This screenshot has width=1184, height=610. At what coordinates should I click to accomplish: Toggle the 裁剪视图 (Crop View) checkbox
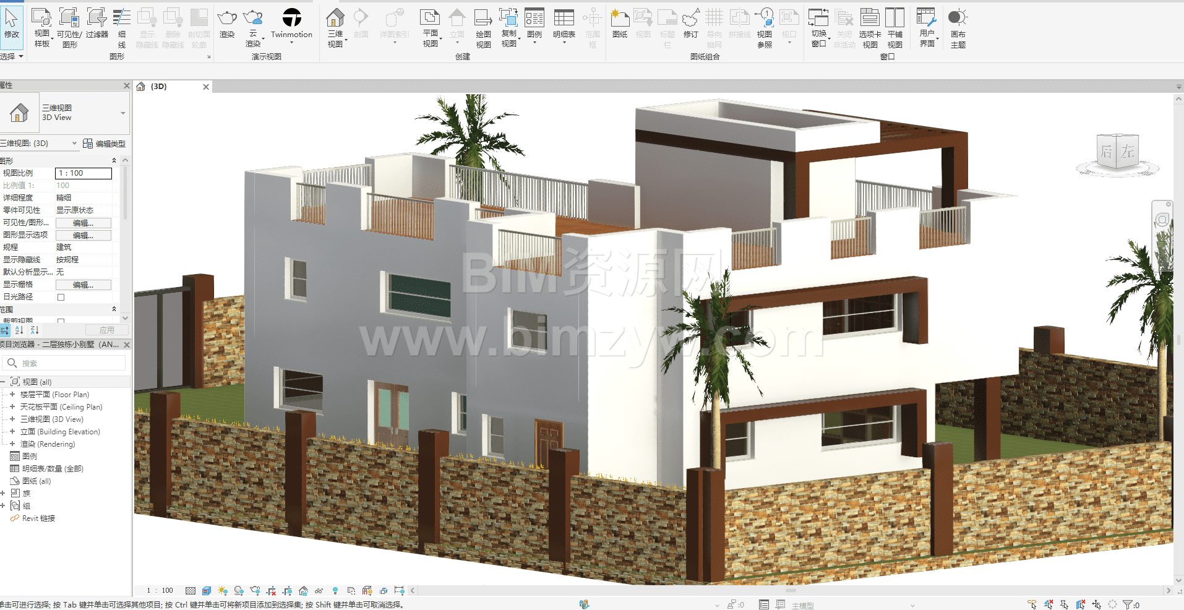coord(61,321)
